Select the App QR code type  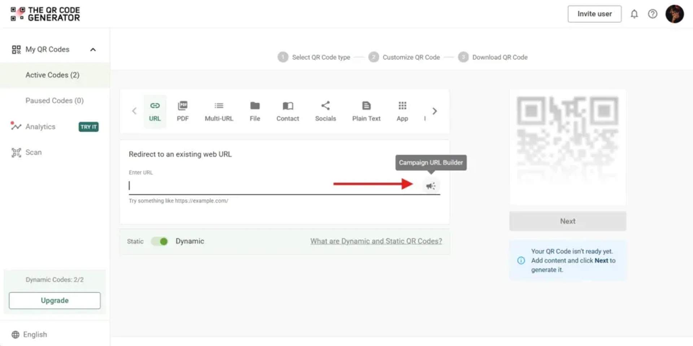[x=402, y=111]
